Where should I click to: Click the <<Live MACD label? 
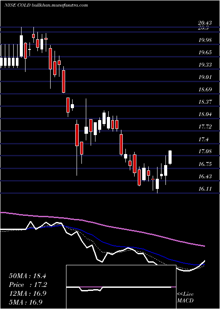point(185,298)
